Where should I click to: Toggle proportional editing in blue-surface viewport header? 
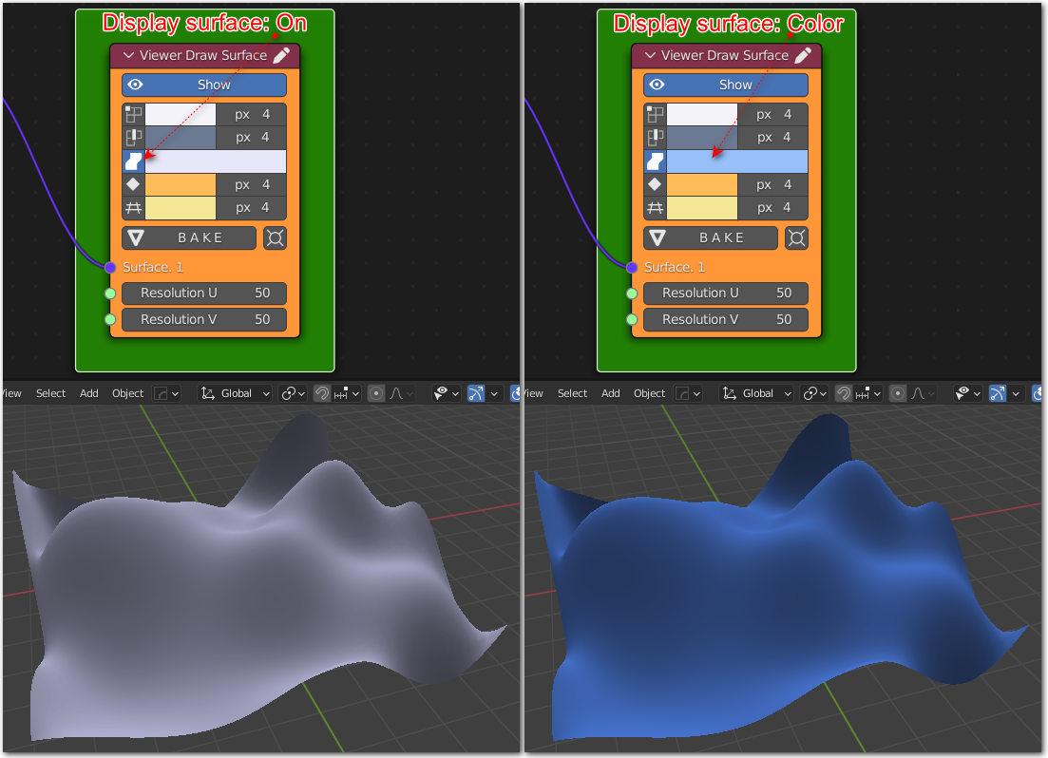pyautogui.click(x=898, y=393)
